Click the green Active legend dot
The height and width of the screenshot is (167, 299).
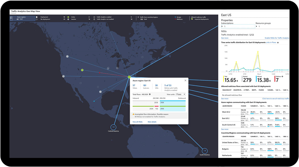click(68, 17)
